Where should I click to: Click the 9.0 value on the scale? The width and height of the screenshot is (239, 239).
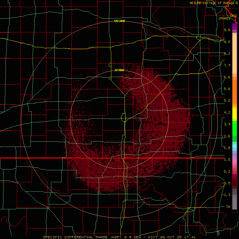[227, 42]
